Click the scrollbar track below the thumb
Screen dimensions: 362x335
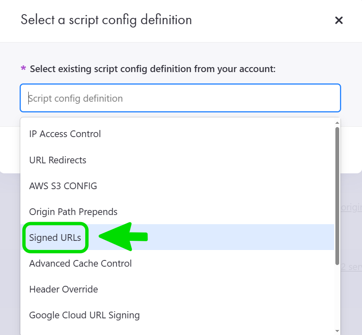point(337,300)
